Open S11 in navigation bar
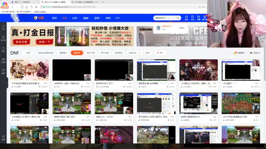Viewport: 266px width, 149px height. 118,18
